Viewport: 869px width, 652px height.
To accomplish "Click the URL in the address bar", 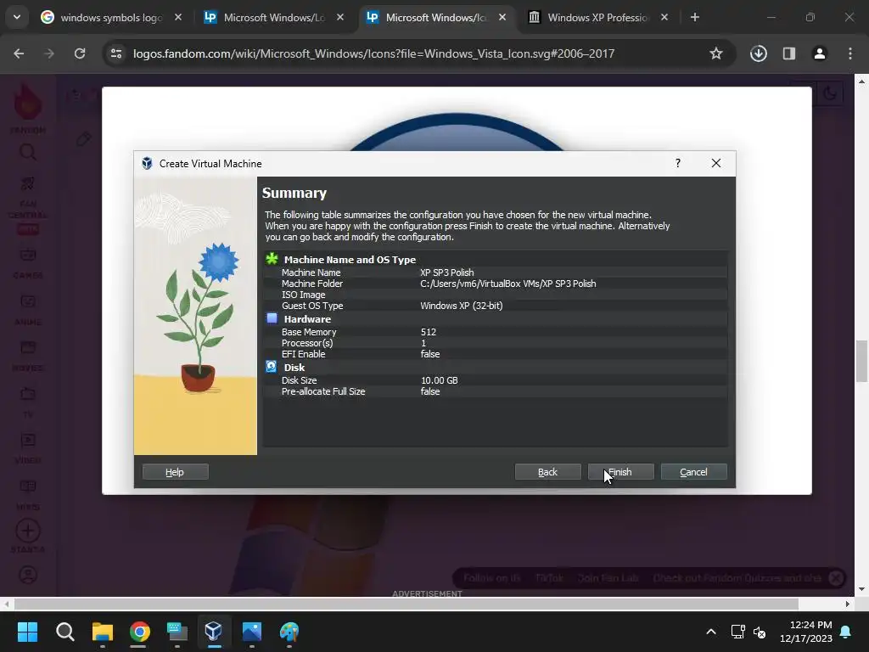I will (373, 53).
